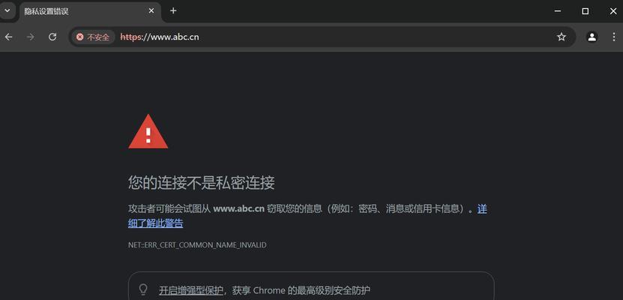Close the 隐私设置错误 tab

[151, 11]
